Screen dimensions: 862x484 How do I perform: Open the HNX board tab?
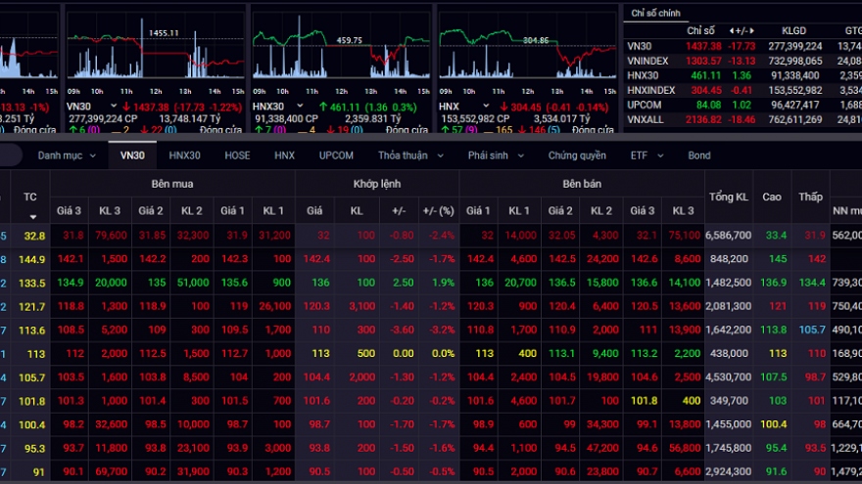pyautogui.click(x=285, y=155)
